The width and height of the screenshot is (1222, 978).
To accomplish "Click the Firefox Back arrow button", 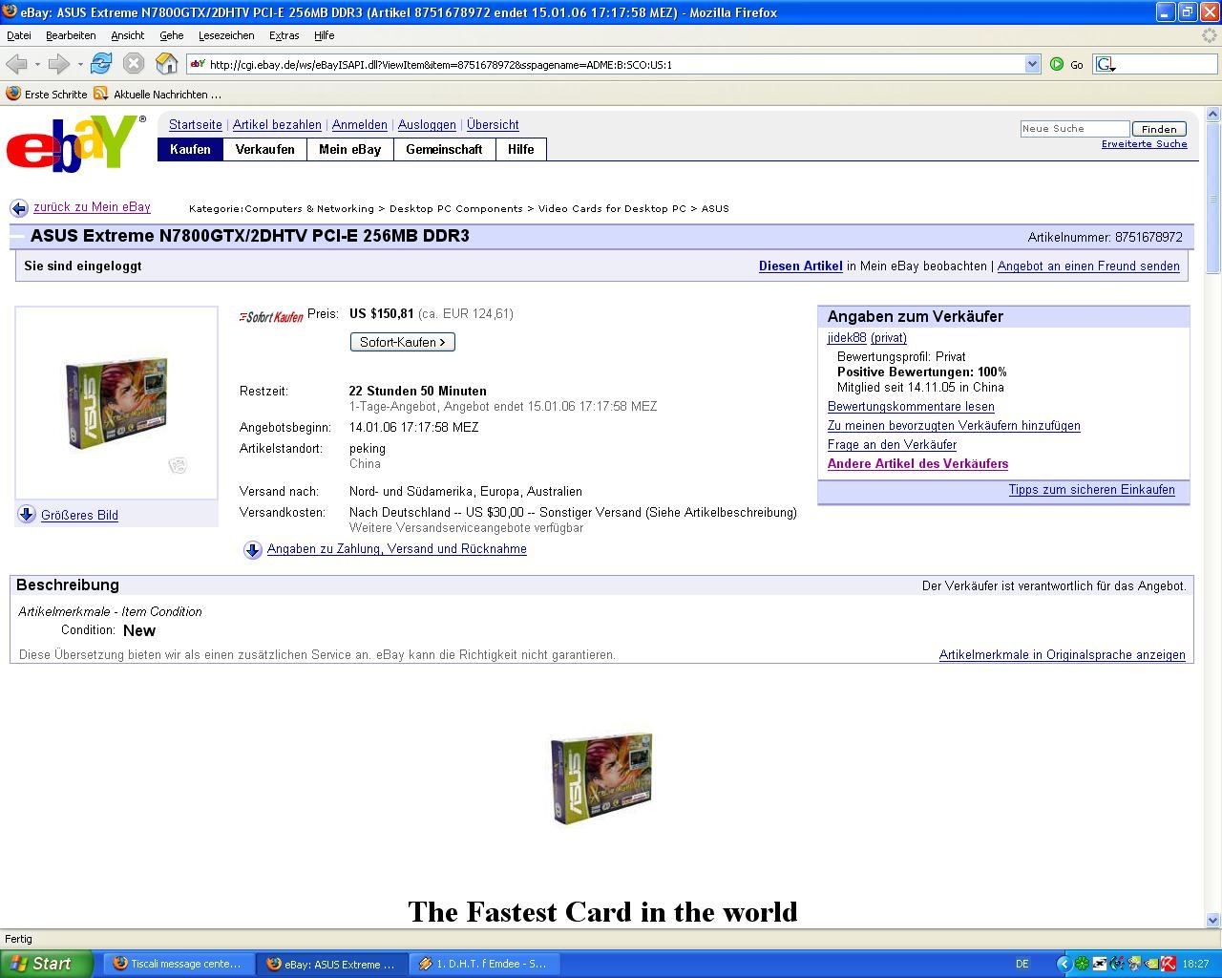I will [15, 64].
